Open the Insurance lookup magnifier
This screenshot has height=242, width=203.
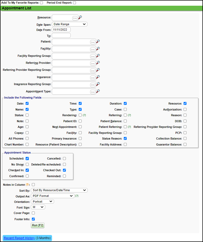coord(98,77)
